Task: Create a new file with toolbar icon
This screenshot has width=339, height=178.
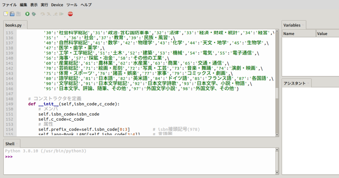Action: (6, 14)
